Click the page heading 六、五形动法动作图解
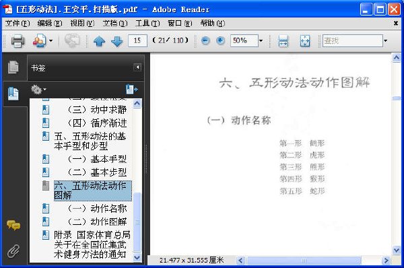The image size is (404, 268). pyautogui.click(x=295, y=83)
